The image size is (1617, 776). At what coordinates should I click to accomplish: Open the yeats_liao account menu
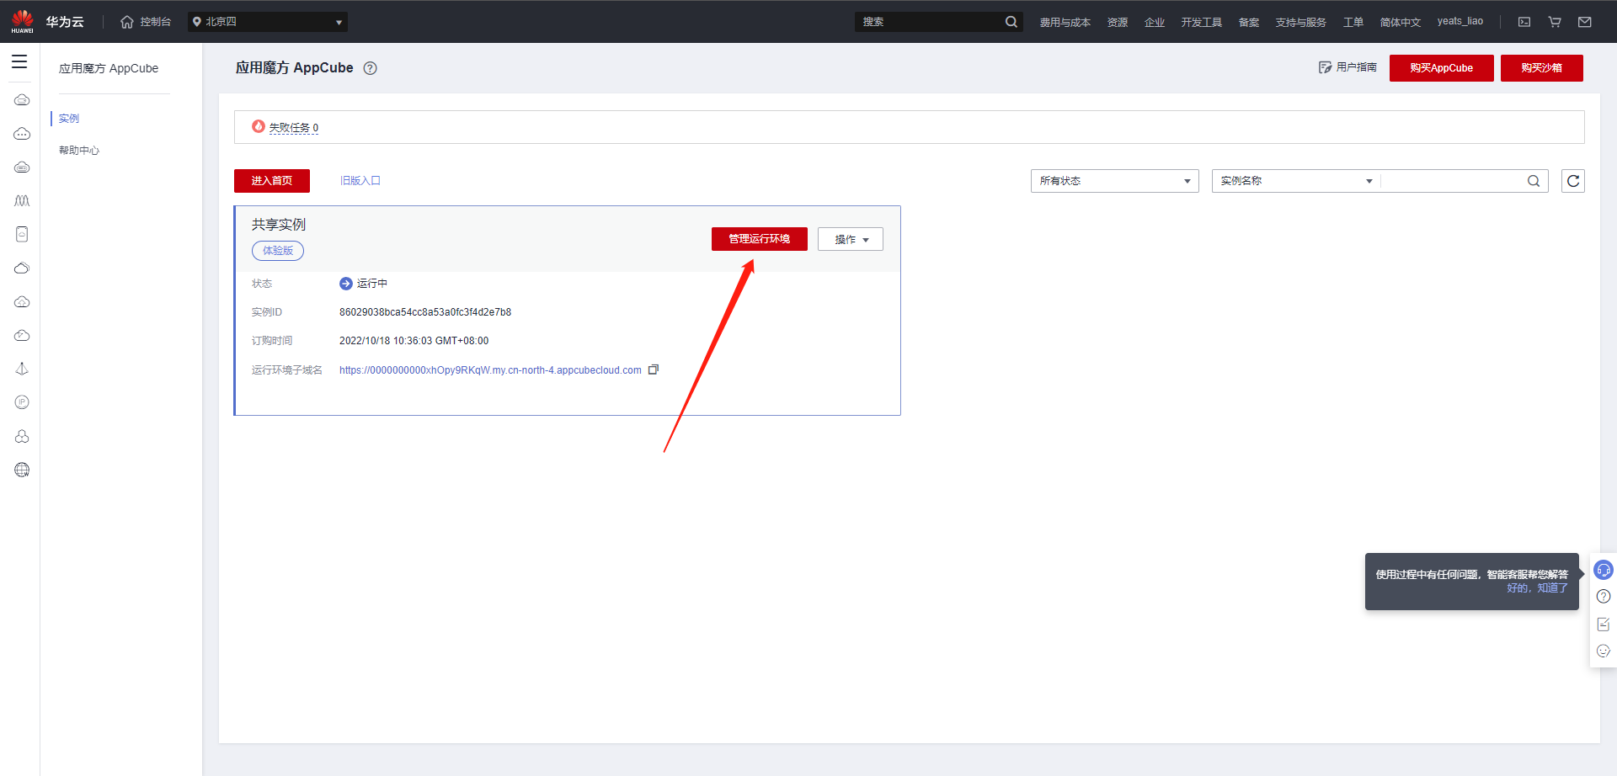tap(1460, 21)
